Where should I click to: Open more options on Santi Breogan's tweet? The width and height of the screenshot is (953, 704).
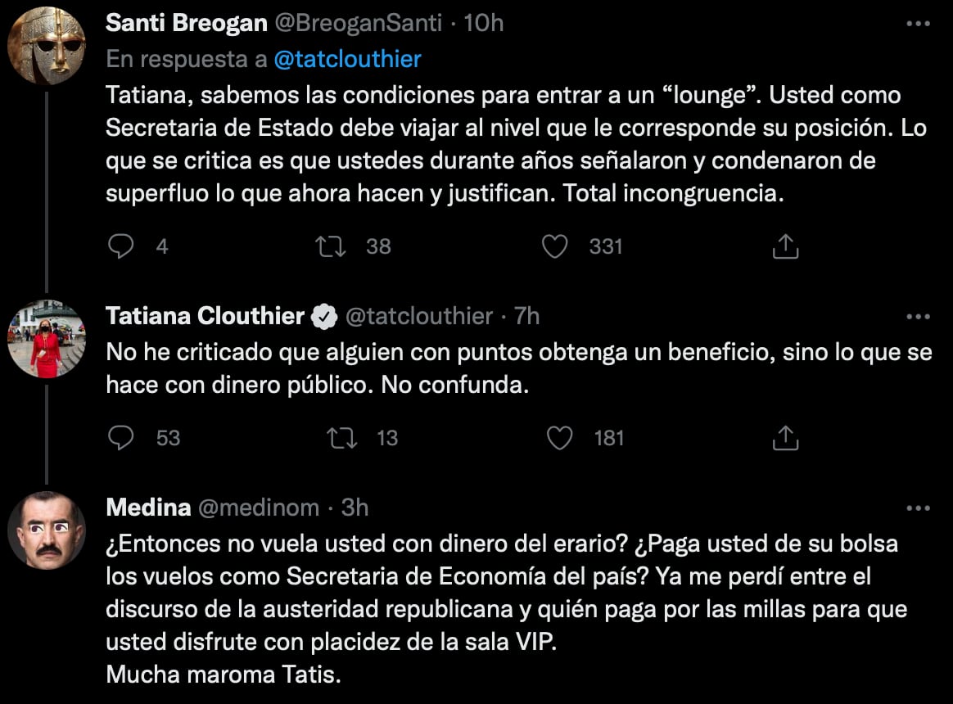point(918,24)
